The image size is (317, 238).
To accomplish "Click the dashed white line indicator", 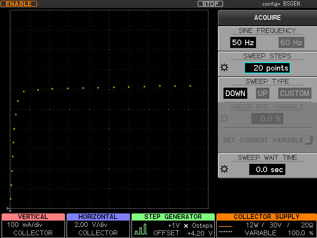I will [x=225, y=232].
